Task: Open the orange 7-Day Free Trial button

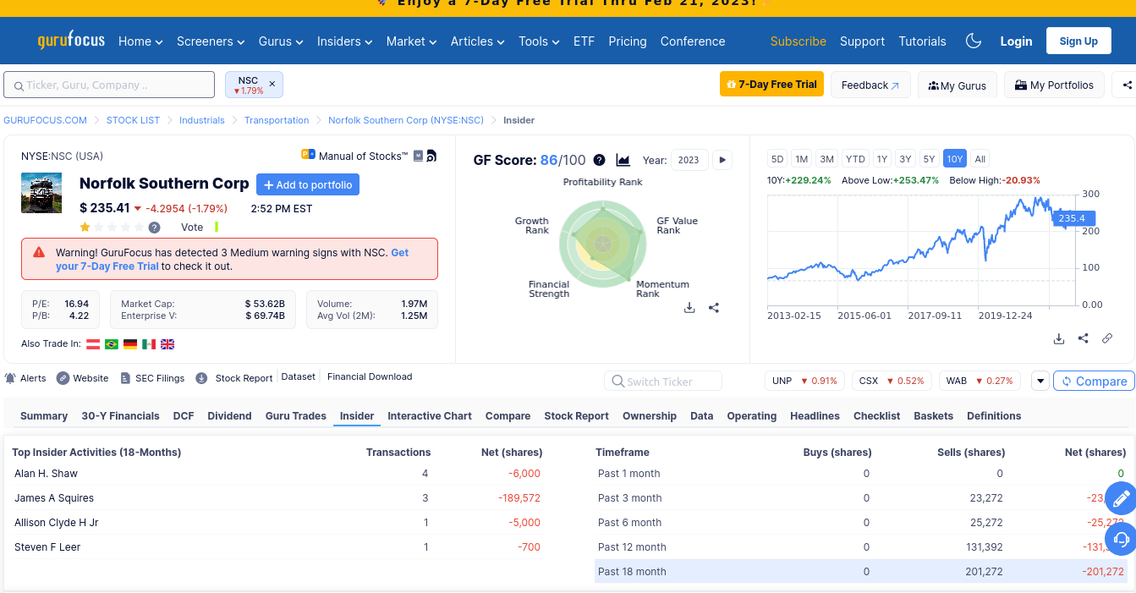Action: [771, 84]
